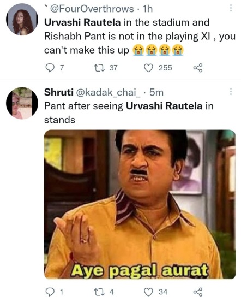The height and width of the screenshot is (302, 241).
Task: Open the 5m timestamp of Shruti's tweet
Action: coord(156,92)
